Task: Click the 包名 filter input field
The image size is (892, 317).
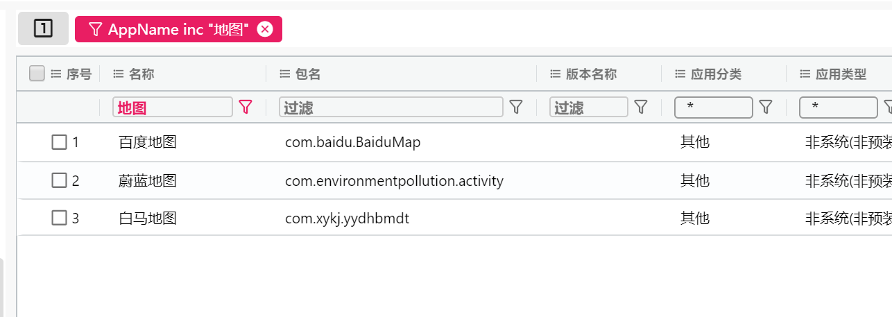Action: pos(391,107)
